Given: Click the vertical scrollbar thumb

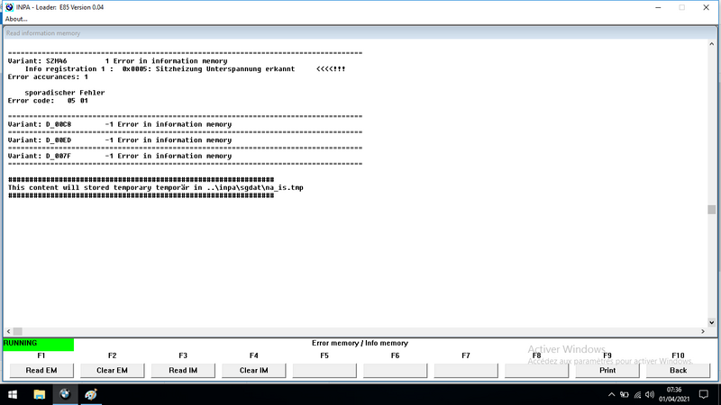Looking at the screenshot, I should 711,210.
